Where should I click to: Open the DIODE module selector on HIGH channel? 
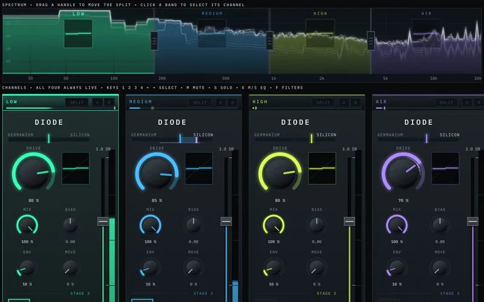[x=295, y=123]
